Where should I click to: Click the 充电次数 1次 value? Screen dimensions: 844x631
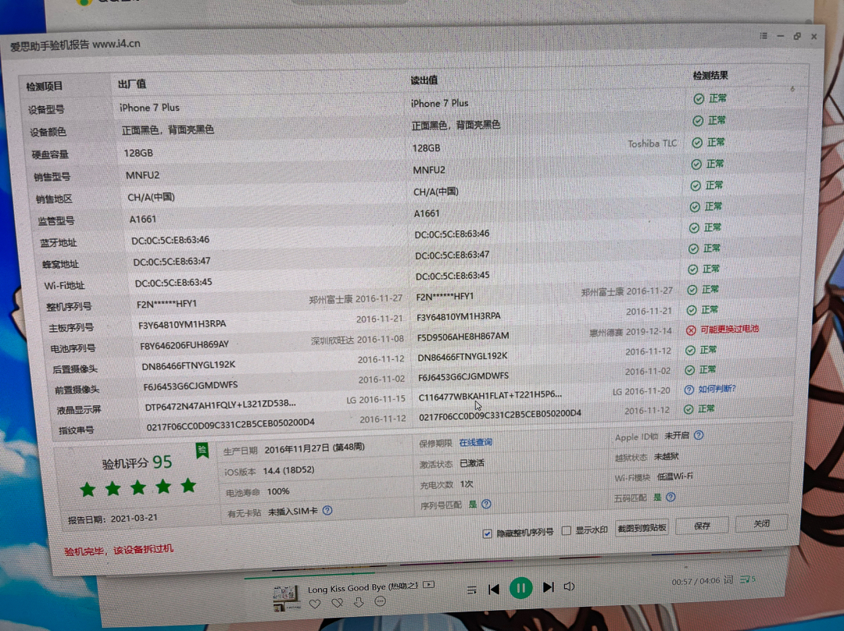tap(467, 484)
